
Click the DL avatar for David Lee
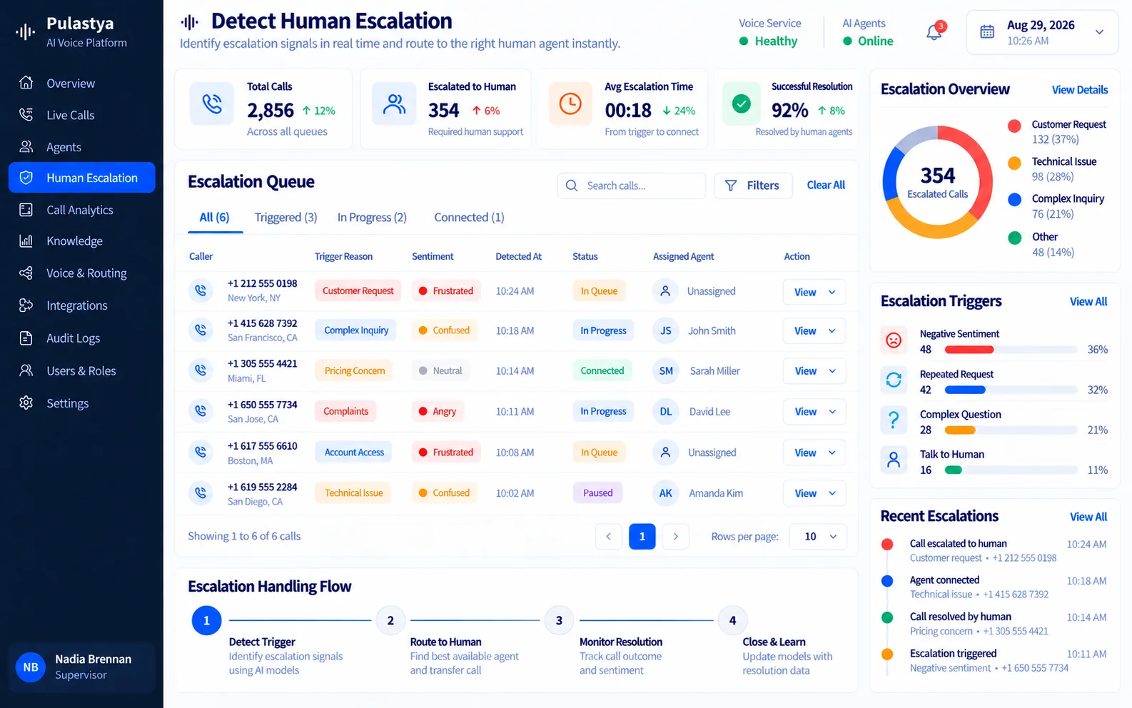coord(665,412)
